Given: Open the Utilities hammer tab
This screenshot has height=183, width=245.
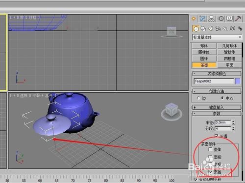Looking at the screenshot, I should click(238, 19).
